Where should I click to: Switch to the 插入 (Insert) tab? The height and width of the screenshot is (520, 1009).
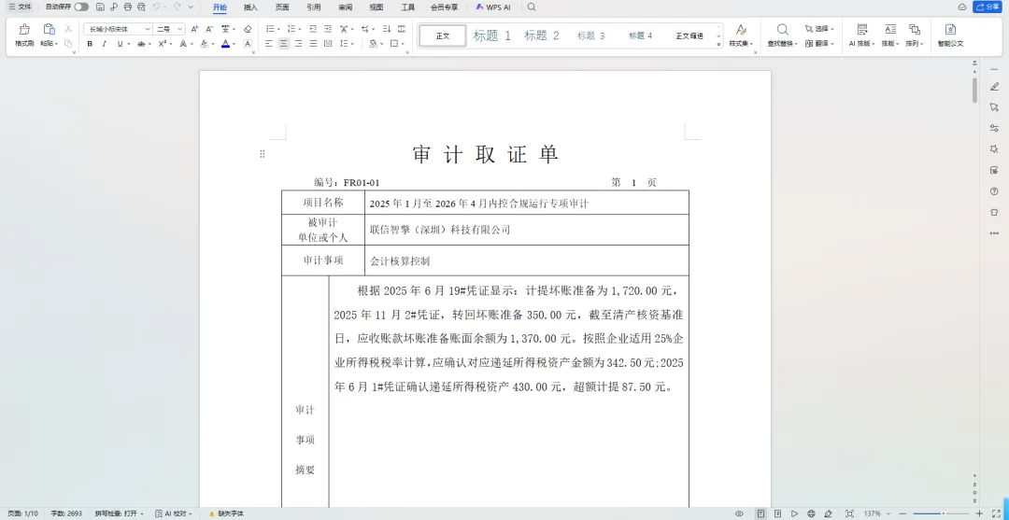pyautogui.click(x=251, y=7)
